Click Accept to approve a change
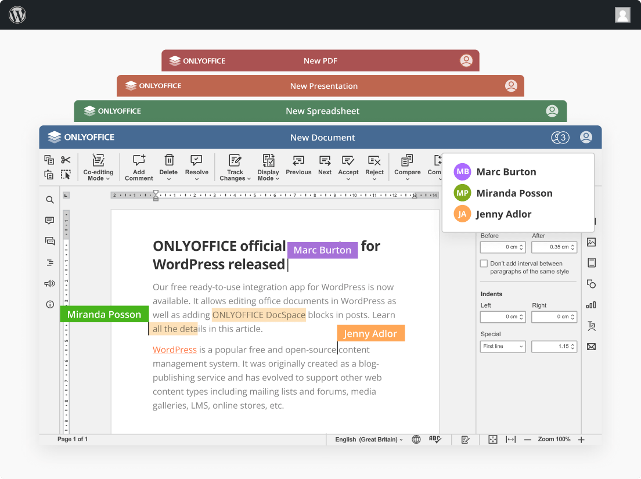 pos(348,167)
